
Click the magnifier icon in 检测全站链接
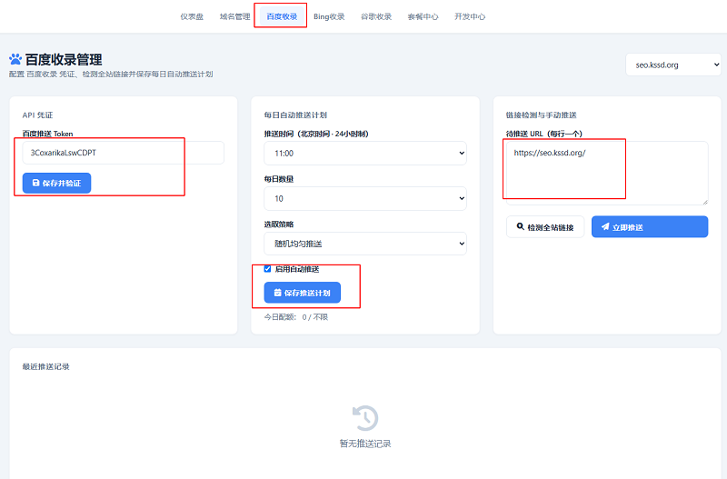pos(520,226)
